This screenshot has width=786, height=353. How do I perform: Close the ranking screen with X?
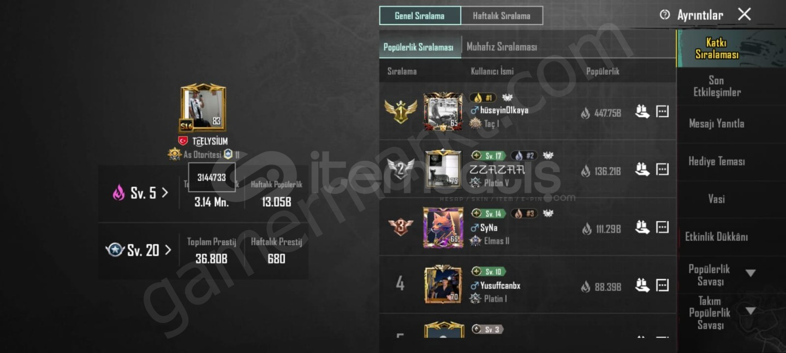click(x=745, y=15)
